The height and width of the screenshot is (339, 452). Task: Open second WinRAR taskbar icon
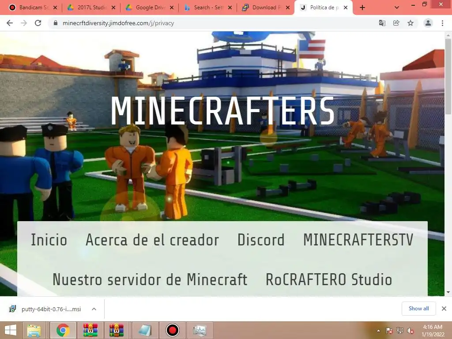[117, 330]
